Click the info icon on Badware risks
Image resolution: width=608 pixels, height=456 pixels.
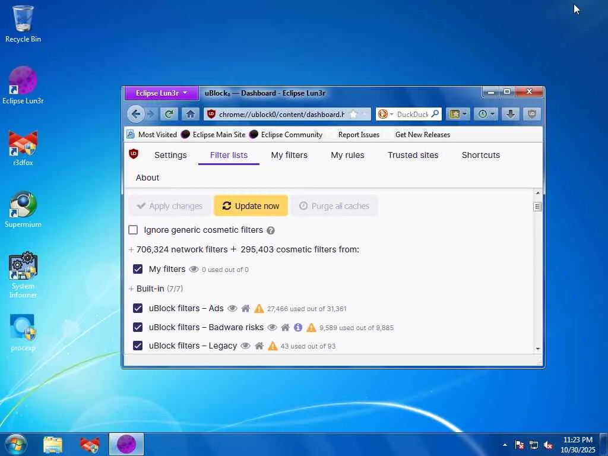click(x=298, y=327)
